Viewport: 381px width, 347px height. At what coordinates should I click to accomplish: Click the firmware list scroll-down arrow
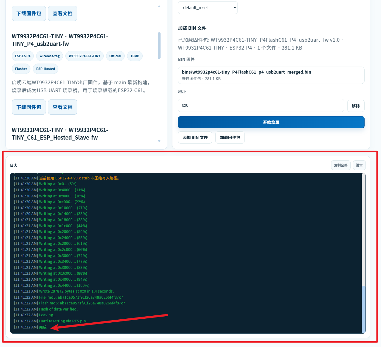point(159,141)
